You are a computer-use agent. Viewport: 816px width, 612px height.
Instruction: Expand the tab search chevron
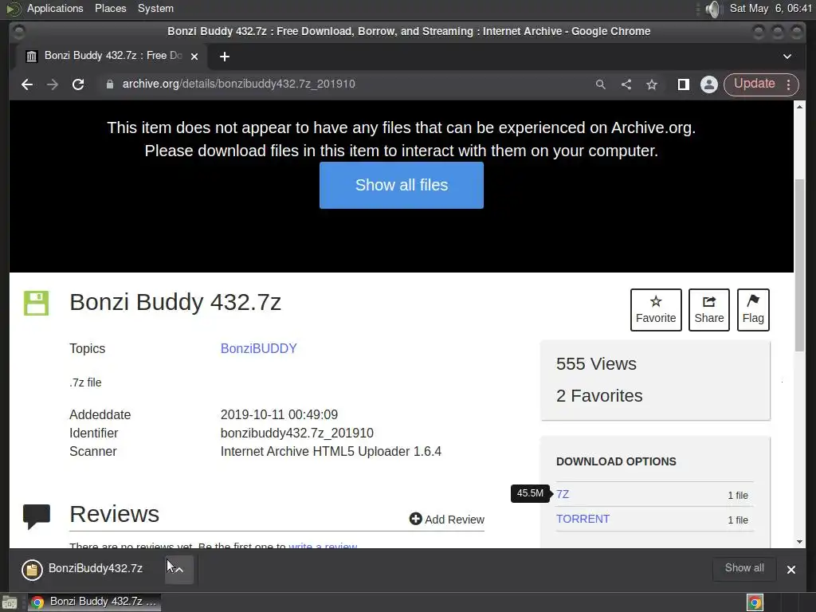(787, 57)
